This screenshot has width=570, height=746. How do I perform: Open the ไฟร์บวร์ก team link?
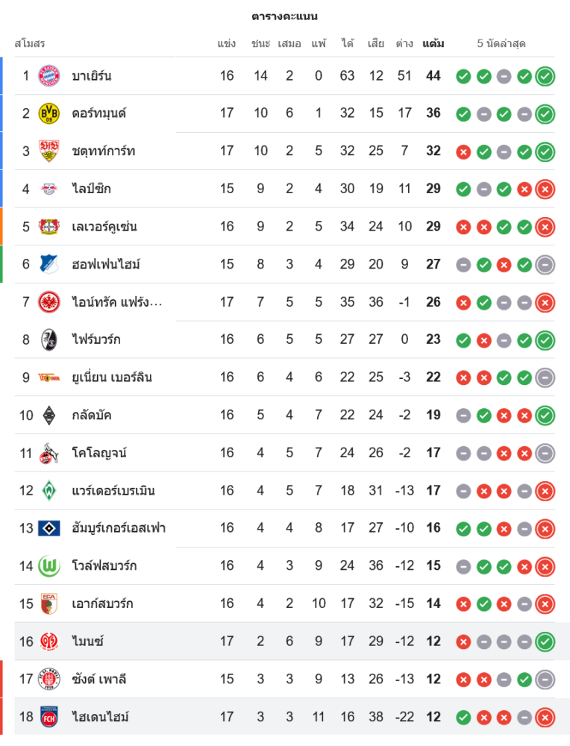(96, 339)
